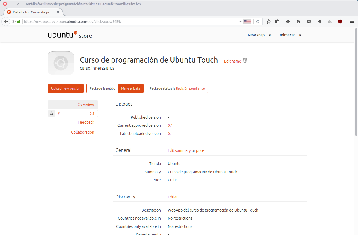Click the US flag icon in address bar
The width and height of the screenshot is (358, 235).
(x=247, y=21)
